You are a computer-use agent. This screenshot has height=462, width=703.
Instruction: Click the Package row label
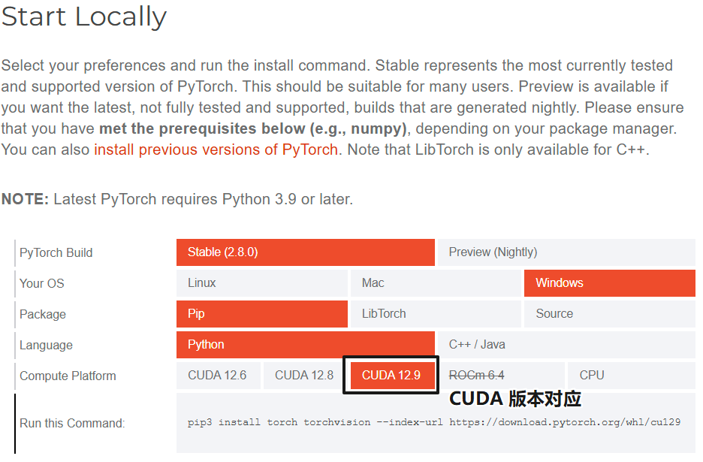[43, 315]
